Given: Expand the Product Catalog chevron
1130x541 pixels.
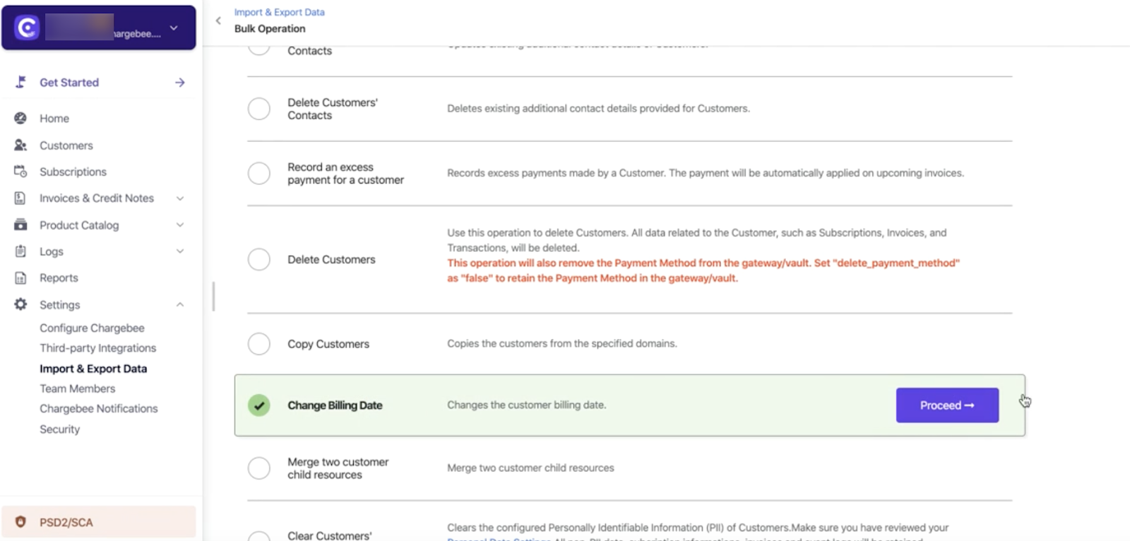Looking at the screenshot, I should (x=180, y=225).
